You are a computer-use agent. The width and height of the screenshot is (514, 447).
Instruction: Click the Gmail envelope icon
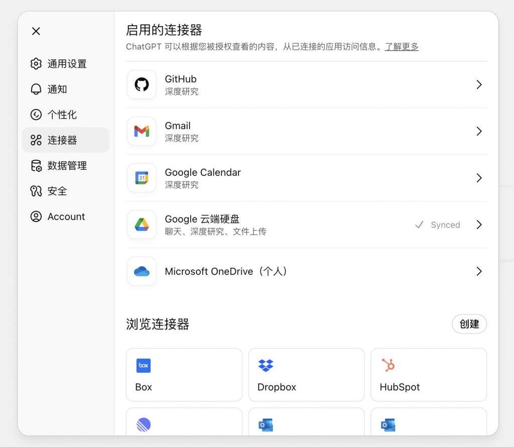point(142,131)
